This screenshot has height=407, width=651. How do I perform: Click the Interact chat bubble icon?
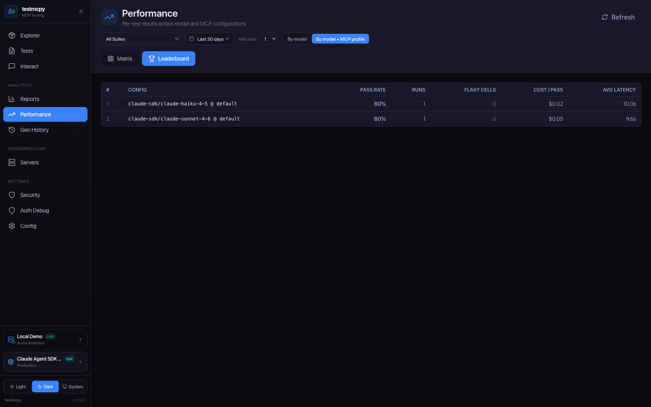point(12,66)
